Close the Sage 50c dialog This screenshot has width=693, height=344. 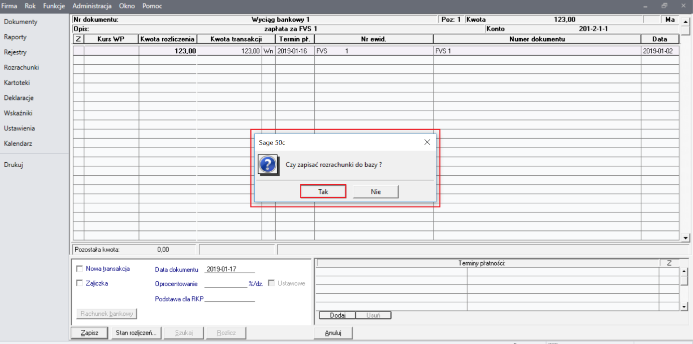(x=427, y=142)
